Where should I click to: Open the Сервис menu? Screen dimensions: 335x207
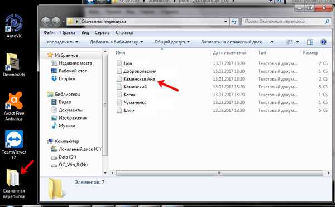[x=102, y=33]
